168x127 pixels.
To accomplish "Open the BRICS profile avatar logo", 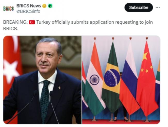I will 9,9.
